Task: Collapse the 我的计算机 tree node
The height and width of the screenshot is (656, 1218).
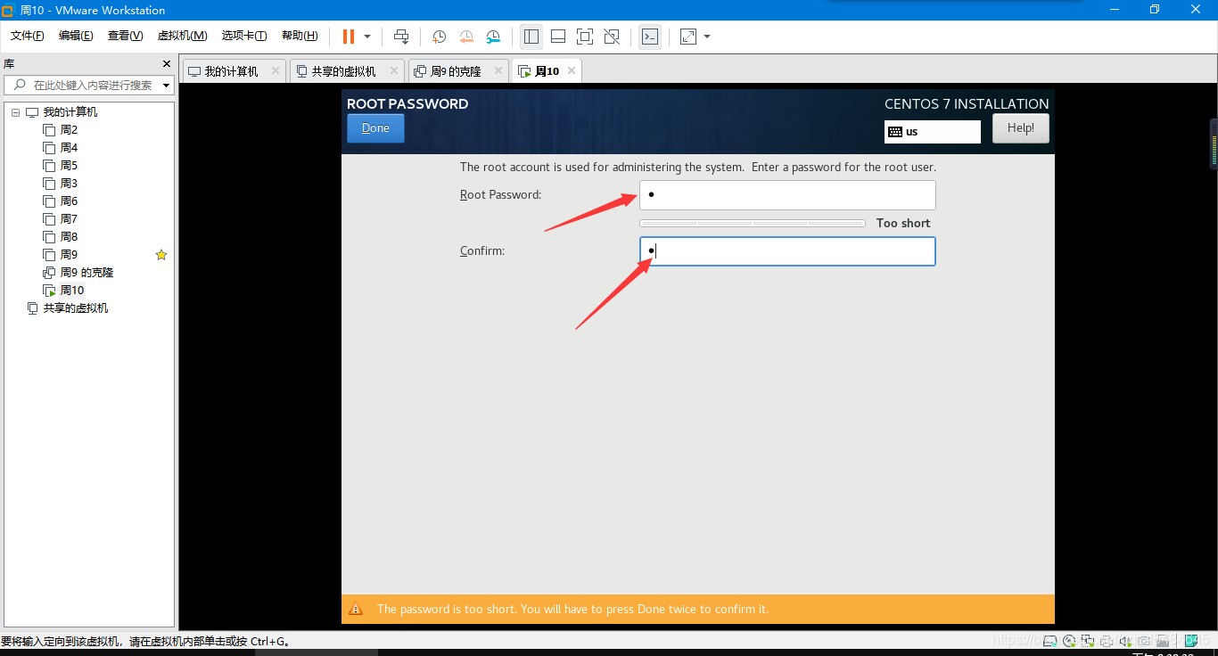Action: point(15,112)
